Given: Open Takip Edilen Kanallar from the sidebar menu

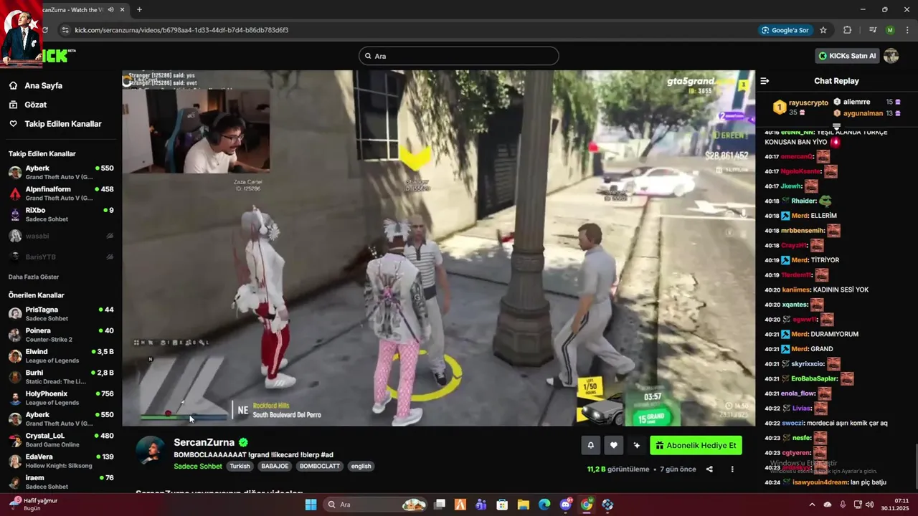Looking at the screenshot, I should pyautogui.click(x=63, y=124).
